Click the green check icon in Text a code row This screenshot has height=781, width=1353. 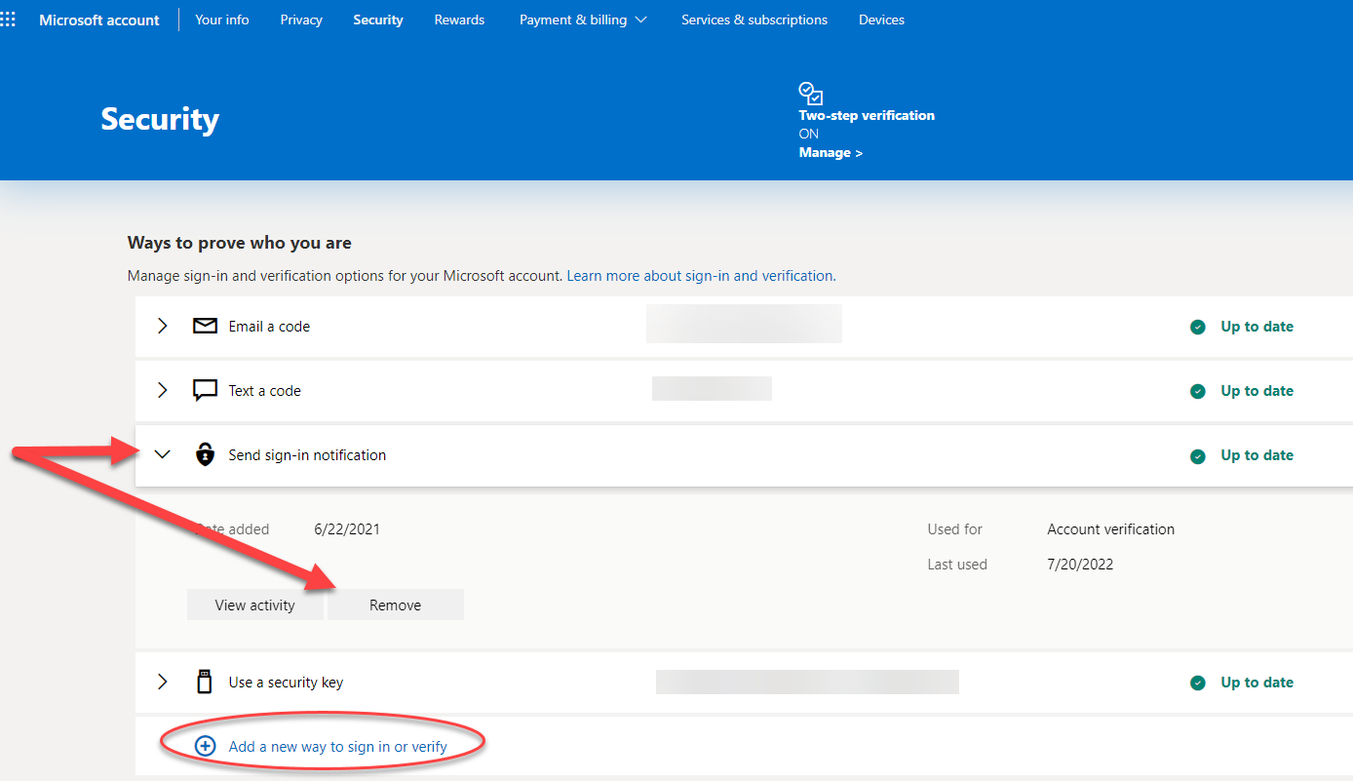pyautogui.click(x=1198, y=391)
